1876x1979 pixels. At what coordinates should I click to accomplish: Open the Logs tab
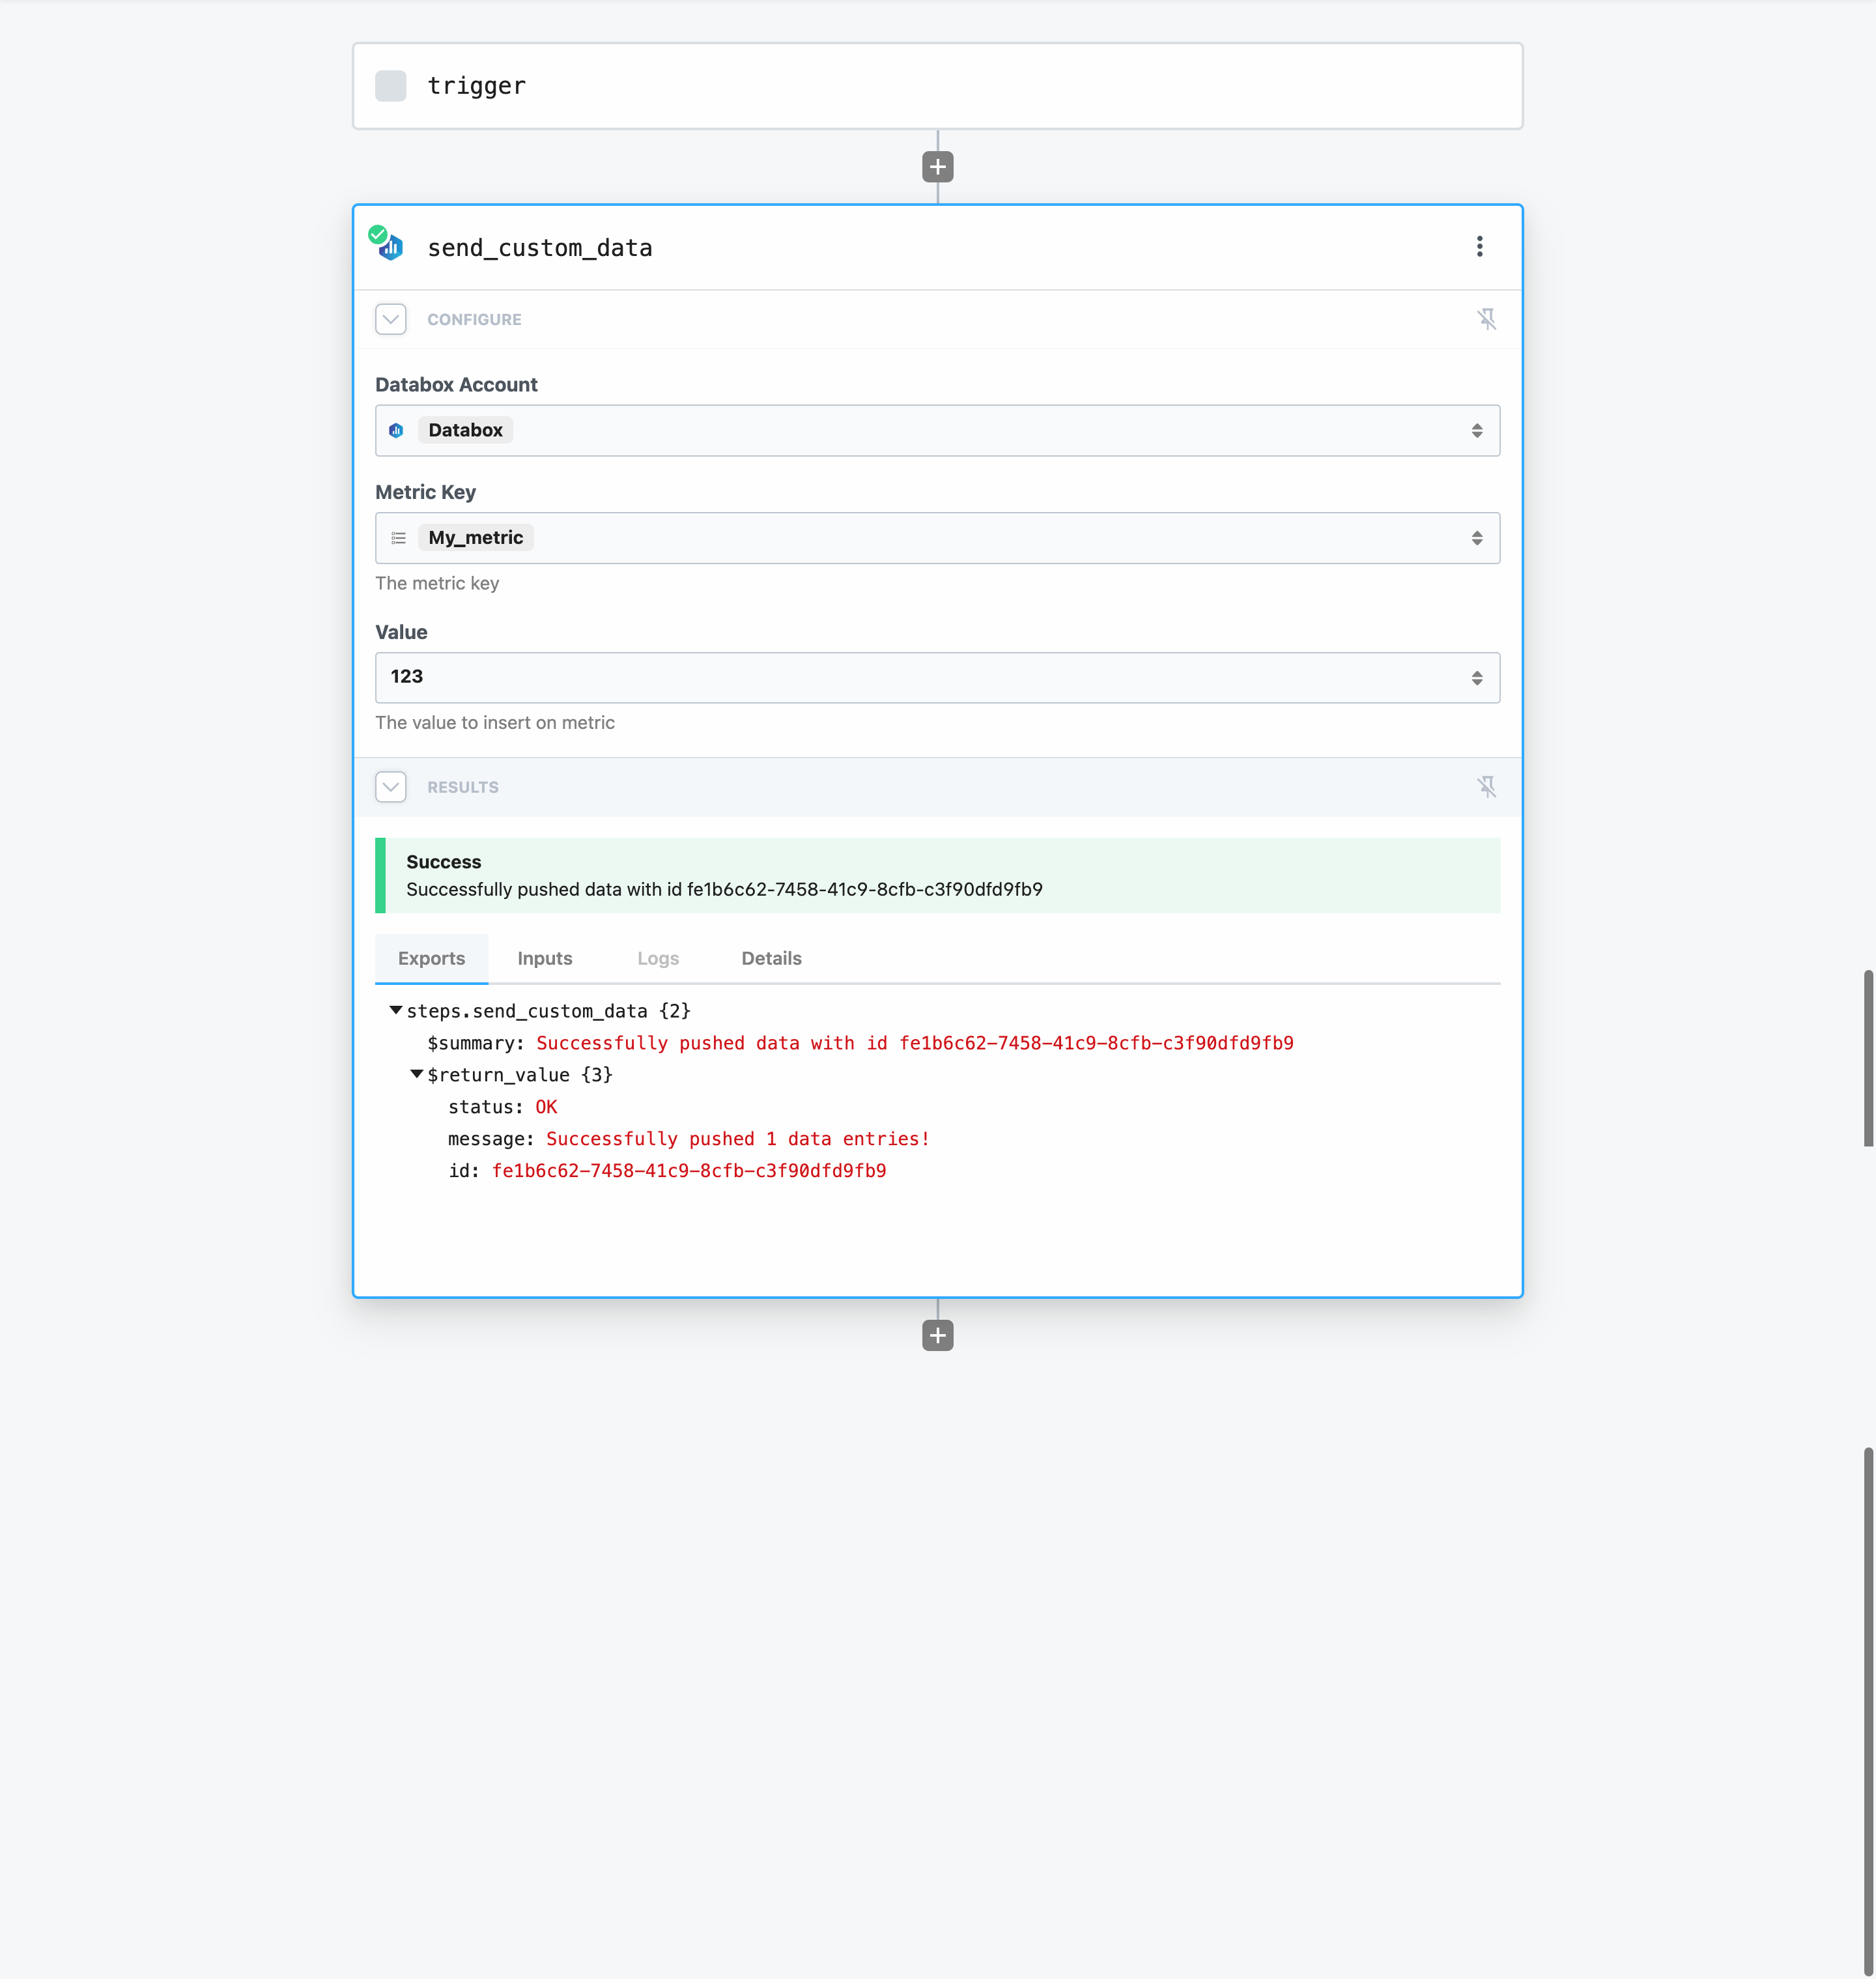tap(658, 958)
